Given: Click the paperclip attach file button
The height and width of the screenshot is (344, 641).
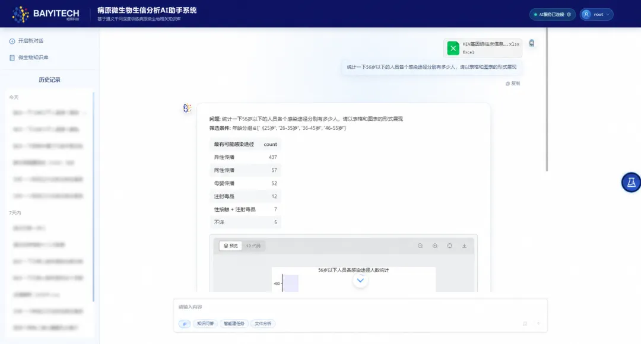Looking at the screenshot, I should coord(185,324).
